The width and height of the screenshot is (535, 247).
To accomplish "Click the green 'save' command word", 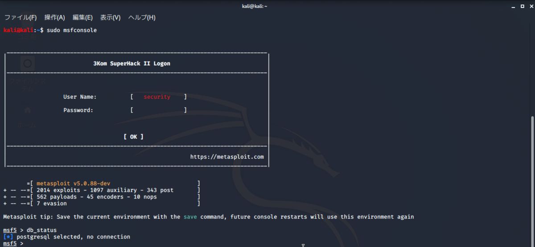I will (x=190, y=217).
